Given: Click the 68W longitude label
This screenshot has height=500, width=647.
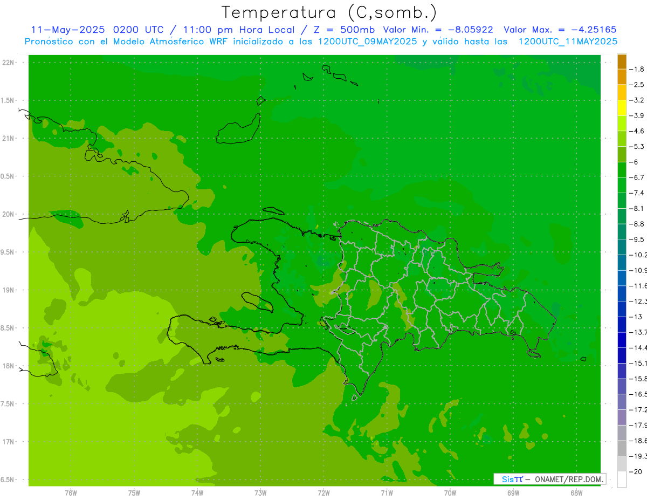Looking at the screenshot, I should (576, 493).
